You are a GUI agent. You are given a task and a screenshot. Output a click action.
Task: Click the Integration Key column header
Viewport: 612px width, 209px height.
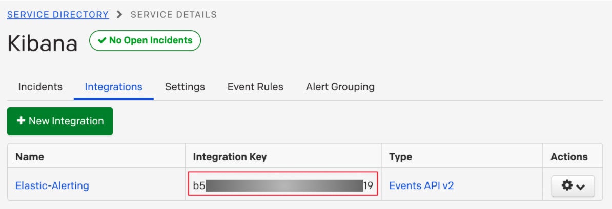point(230,157)
